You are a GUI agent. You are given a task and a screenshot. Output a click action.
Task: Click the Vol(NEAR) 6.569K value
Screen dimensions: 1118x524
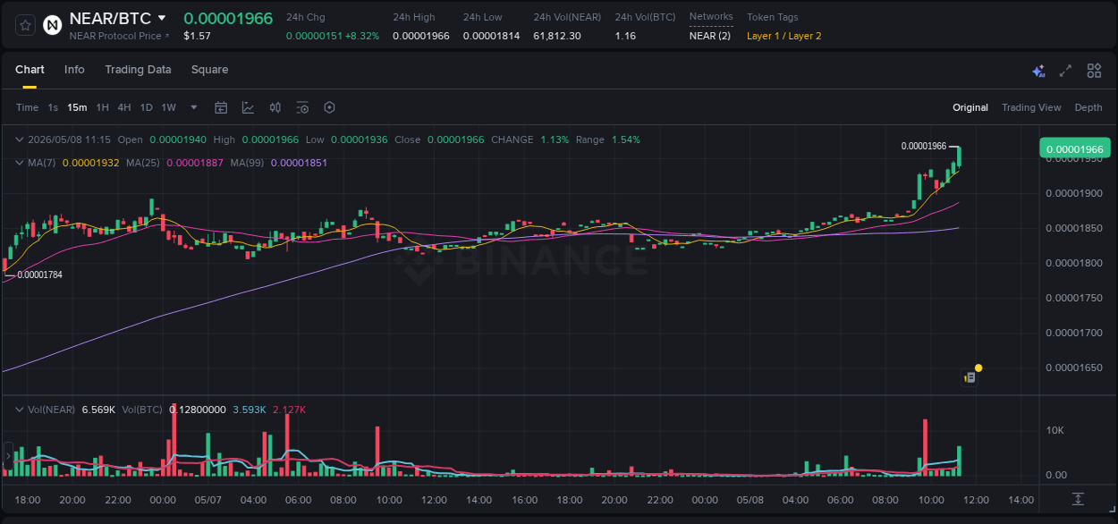[98, 410]
